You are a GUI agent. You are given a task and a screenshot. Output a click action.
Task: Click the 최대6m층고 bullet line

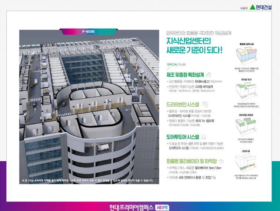pos(195,82)
